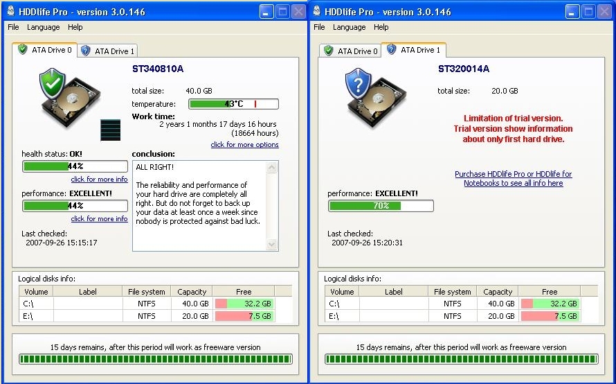The width and height of the screenshot is (616, 384).
Task: Click HDDlife app icon in right title bar
Action: pyautogui.click(x=317, y=11)
